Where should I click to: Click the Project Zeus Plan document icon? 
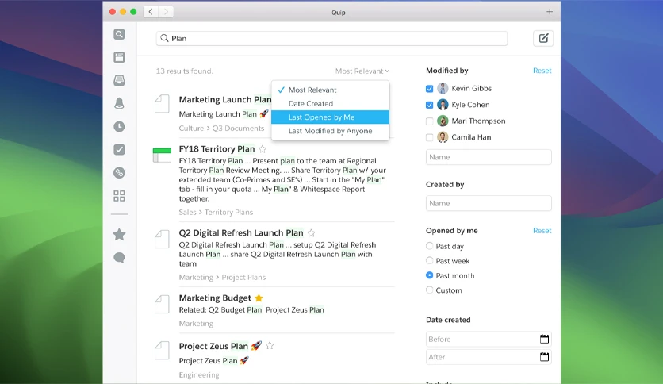(x=162, y=351)
